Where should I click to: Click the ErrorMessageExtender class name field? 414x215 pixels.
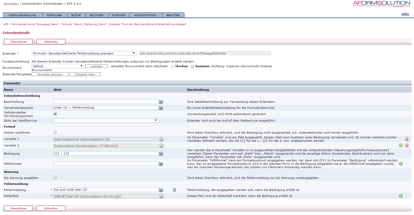point(205,53)
